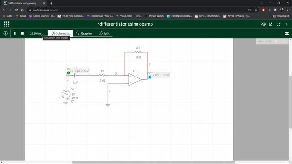The image size is (292, 164).
Task: Select the ground symbol under the op-amp
Action: coord(108,105)
